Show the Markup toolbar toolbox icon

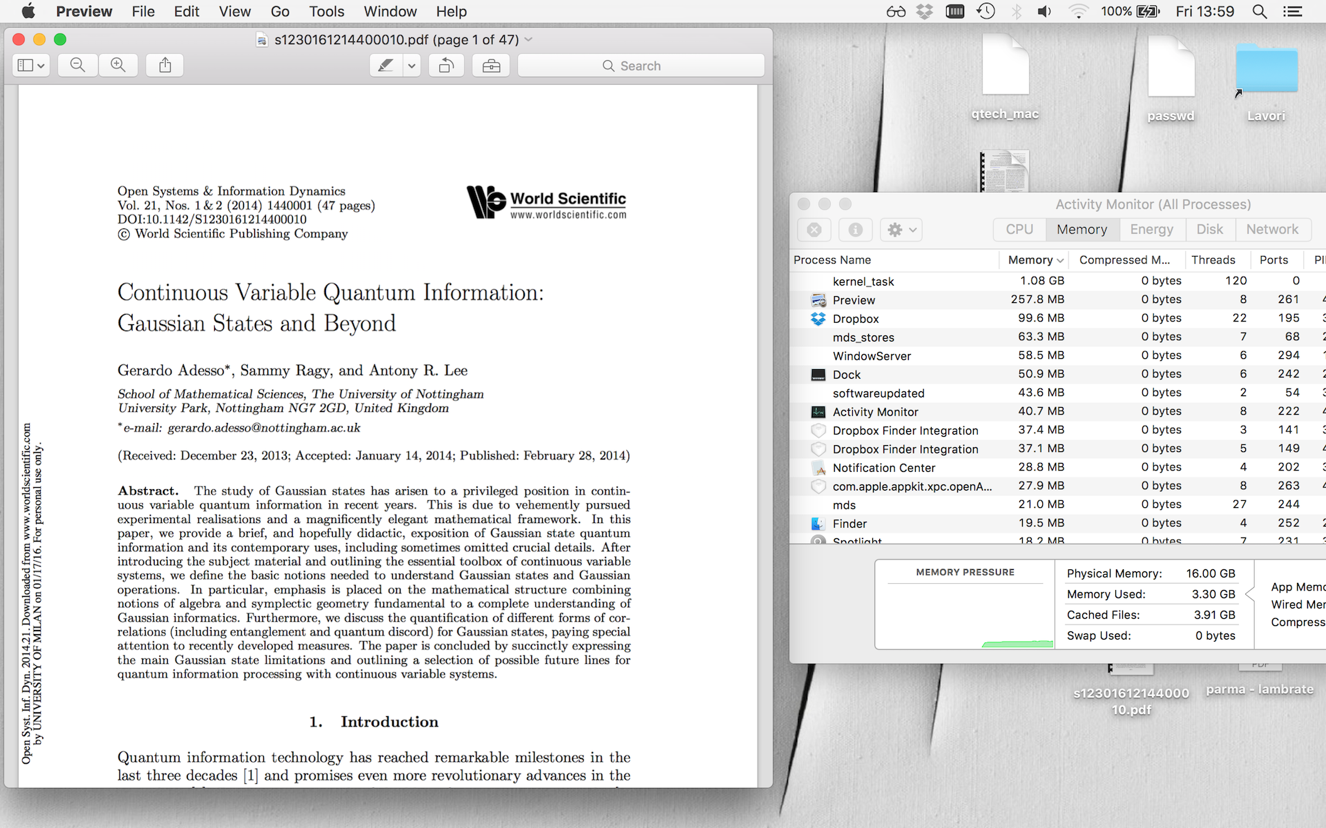point(491,66)
